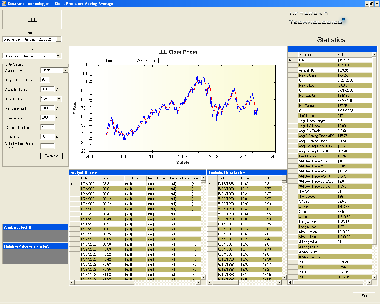Viewport: 380px width, 304px height.
Task: Sort by Avg. Close column header
Action: point(113,178)
